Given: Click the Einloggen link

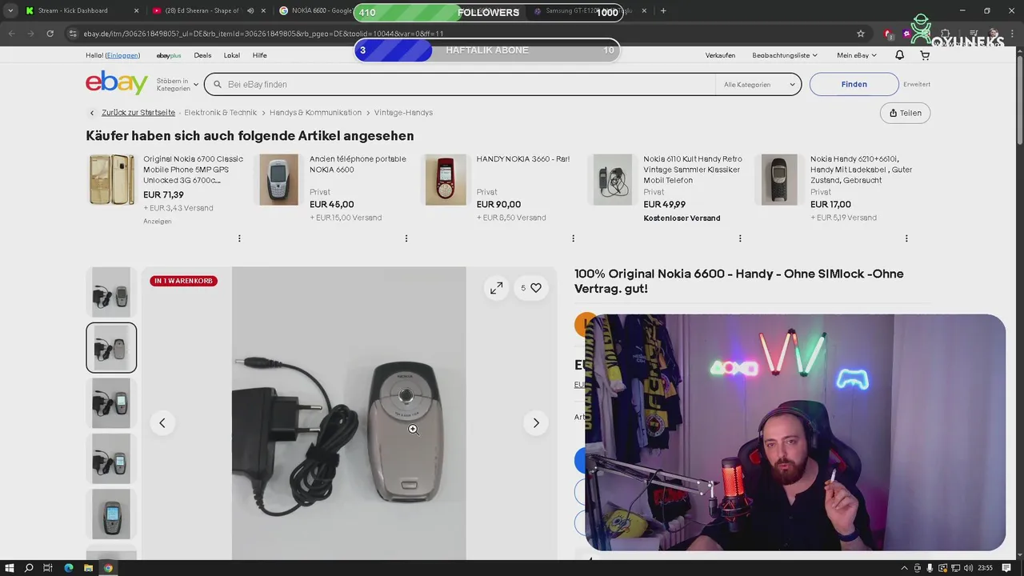Looking at the screenshot, I should pyautogui.click(x=123, y=55).
